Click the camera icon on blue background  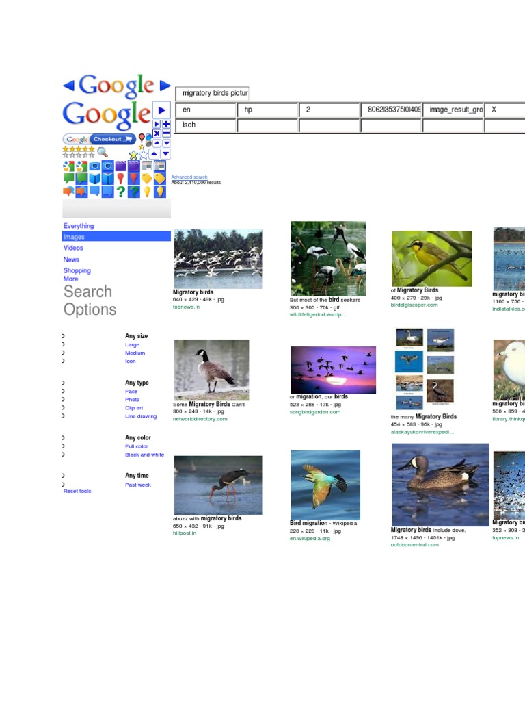(107, 166)
